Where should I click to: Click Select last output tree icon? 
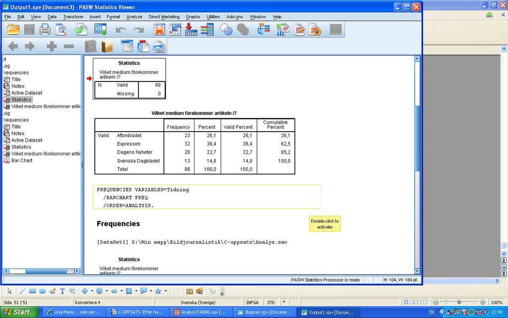click(264, 29)
